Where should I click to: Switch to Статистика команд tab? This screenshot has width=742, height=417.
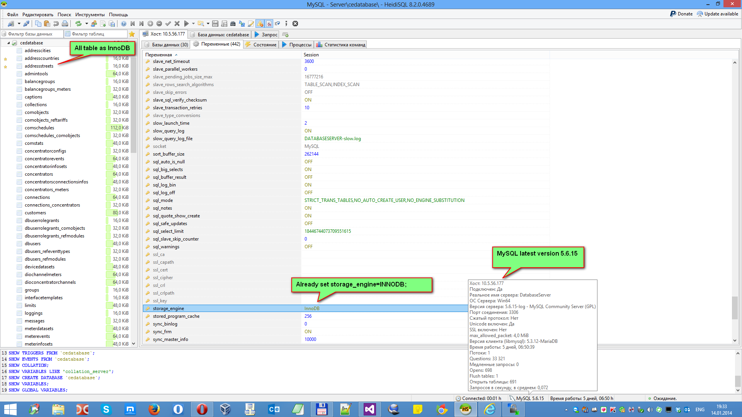point(340,44)
